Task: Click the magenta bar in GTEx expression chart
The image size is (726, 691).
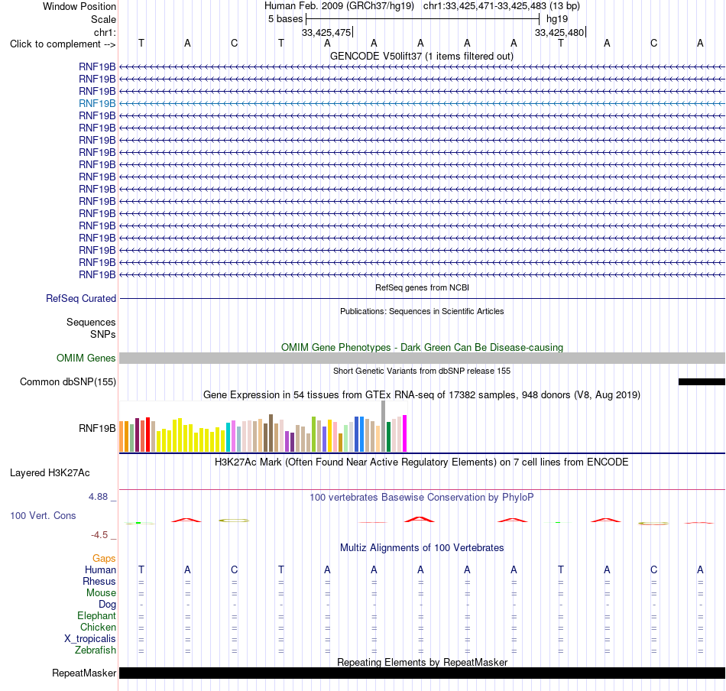Action: (405, 433)
